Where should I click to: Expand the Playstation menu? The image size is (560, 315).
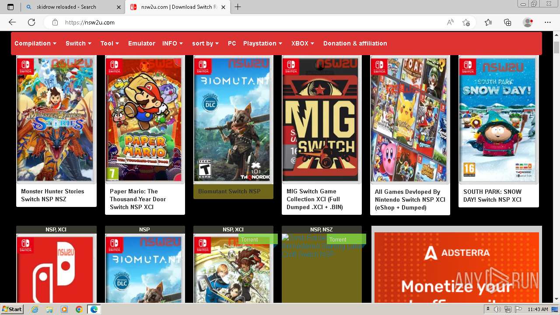[262, 43]
